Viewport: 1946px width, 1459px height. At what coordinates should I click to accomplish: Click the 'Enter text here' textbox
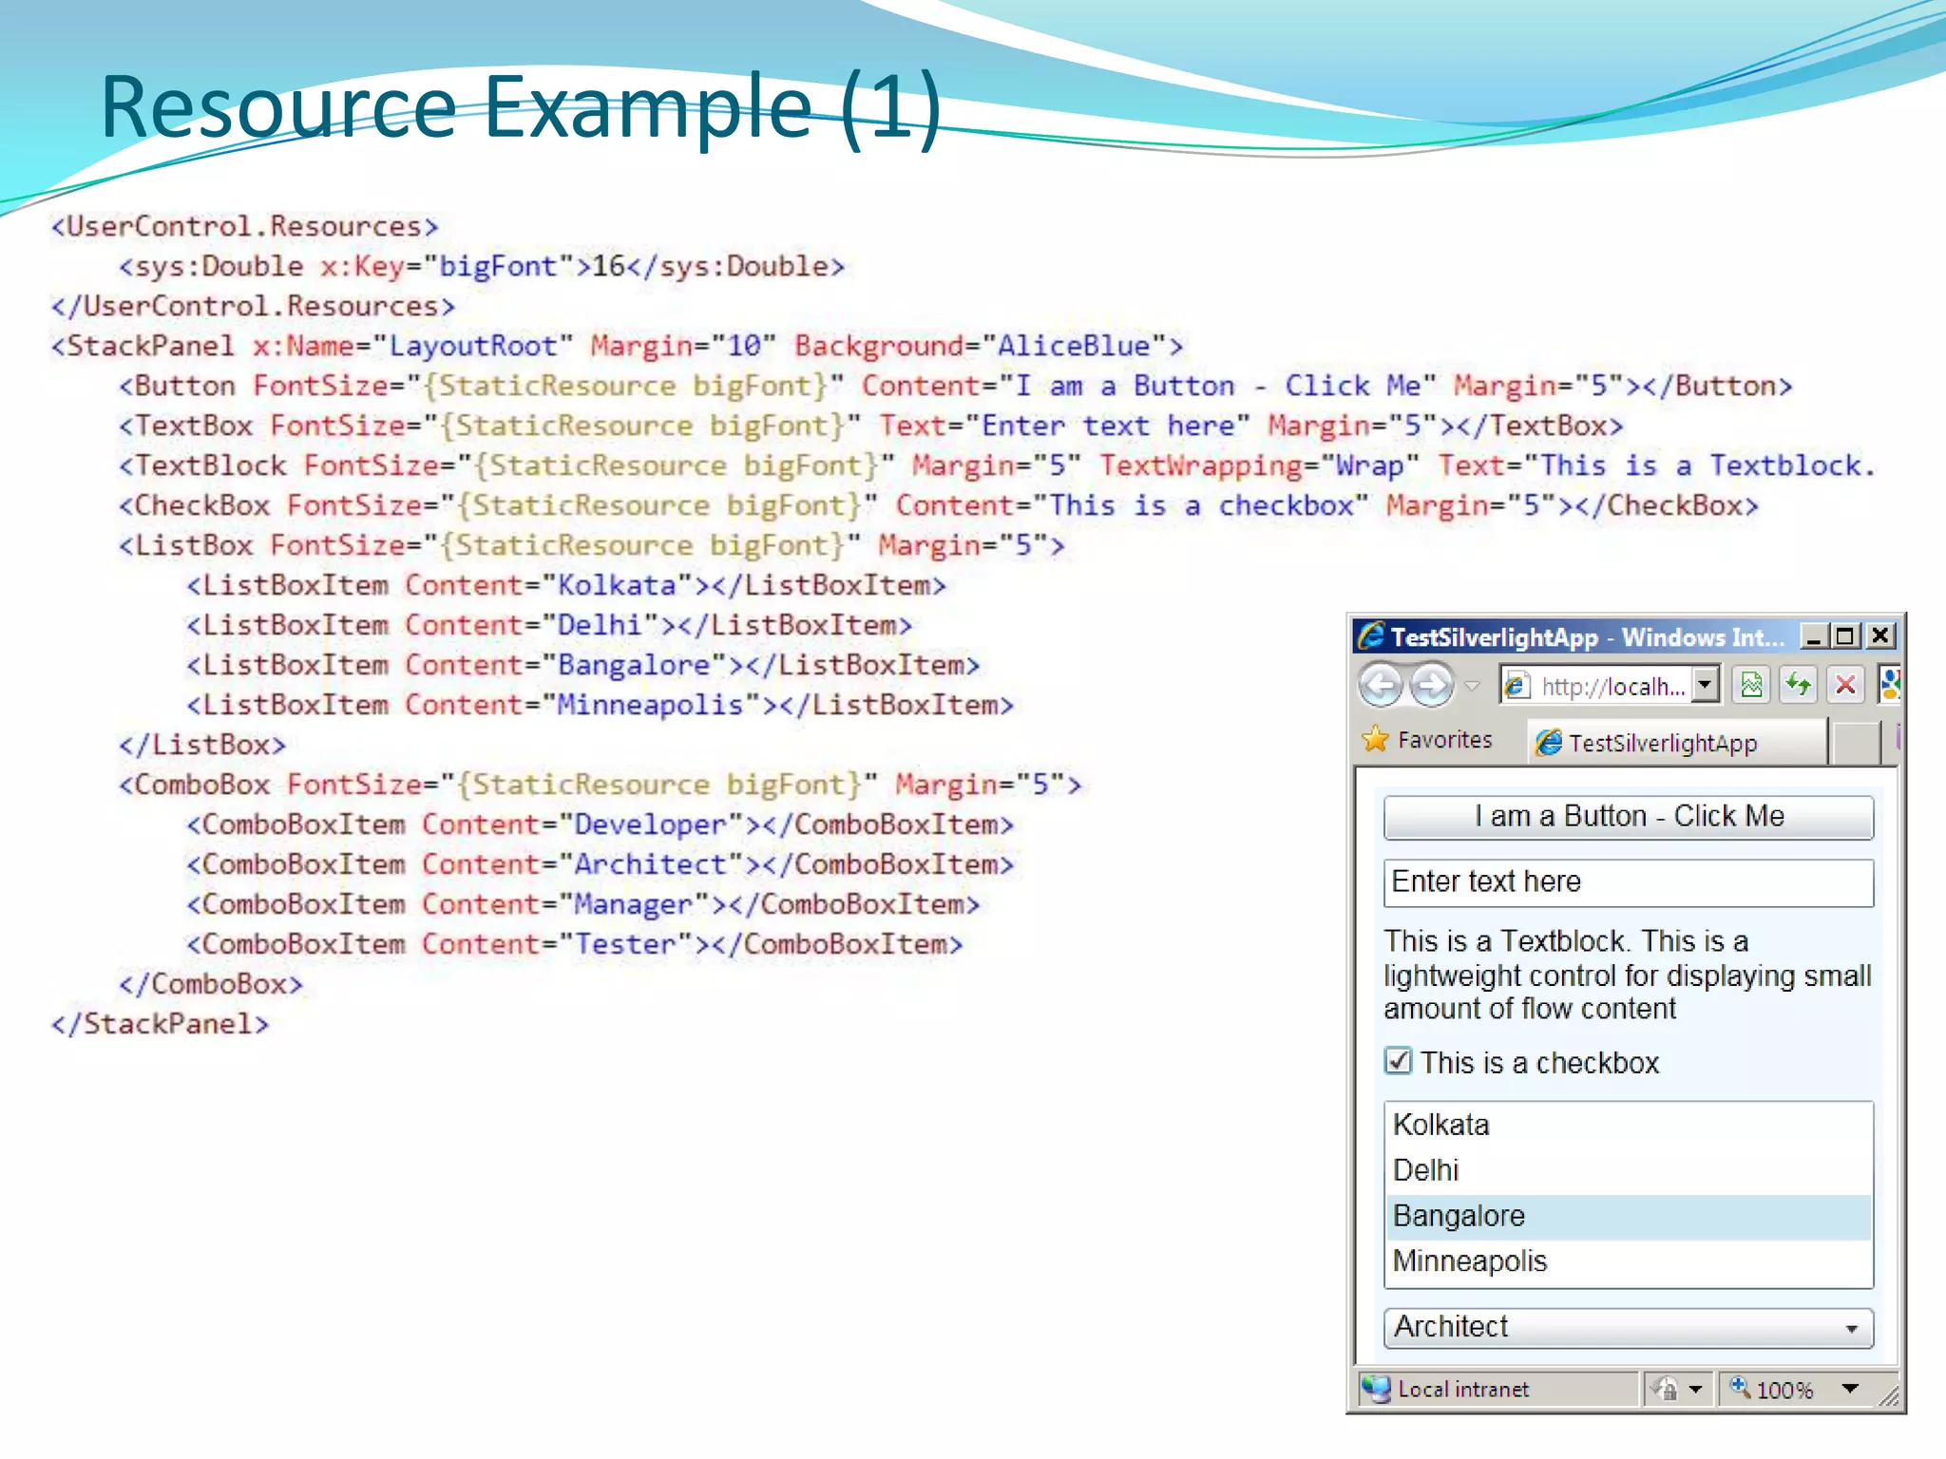1629,882
